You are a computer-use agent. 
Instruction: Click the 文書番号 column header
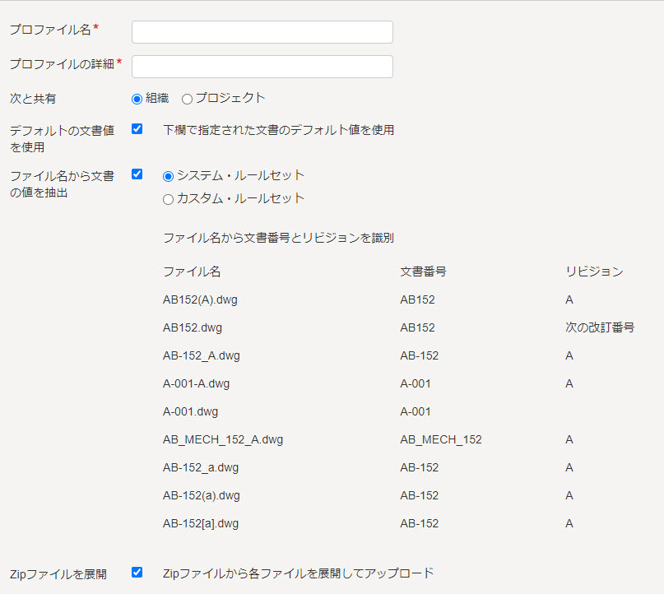pyautogui.click(x=423, y=271)
